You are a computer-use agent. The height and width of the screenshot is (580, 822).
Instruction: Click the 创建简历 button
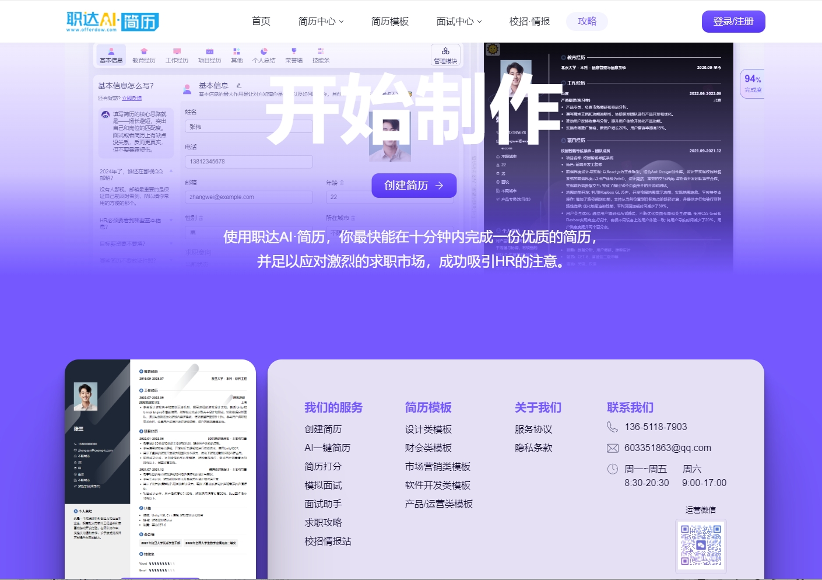click(414, 186)
